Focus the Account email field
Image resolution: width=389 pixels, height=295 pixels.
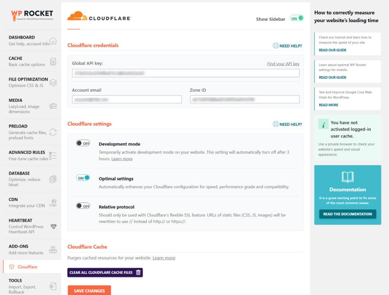click(x=127, y=99)
